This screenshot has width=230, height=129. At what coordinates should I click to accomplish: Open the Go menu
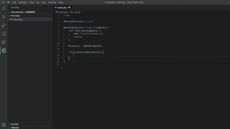38,3
